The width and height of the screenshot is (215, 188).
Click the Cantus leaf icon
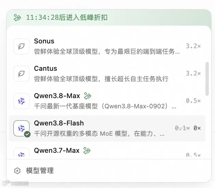21,74
